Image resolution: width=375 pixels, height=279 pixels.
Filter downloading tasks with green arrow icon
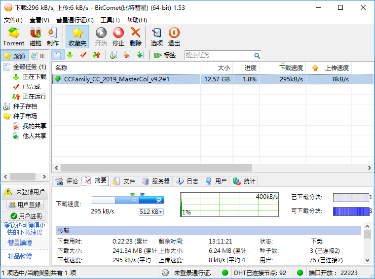[x=70, y=55]
